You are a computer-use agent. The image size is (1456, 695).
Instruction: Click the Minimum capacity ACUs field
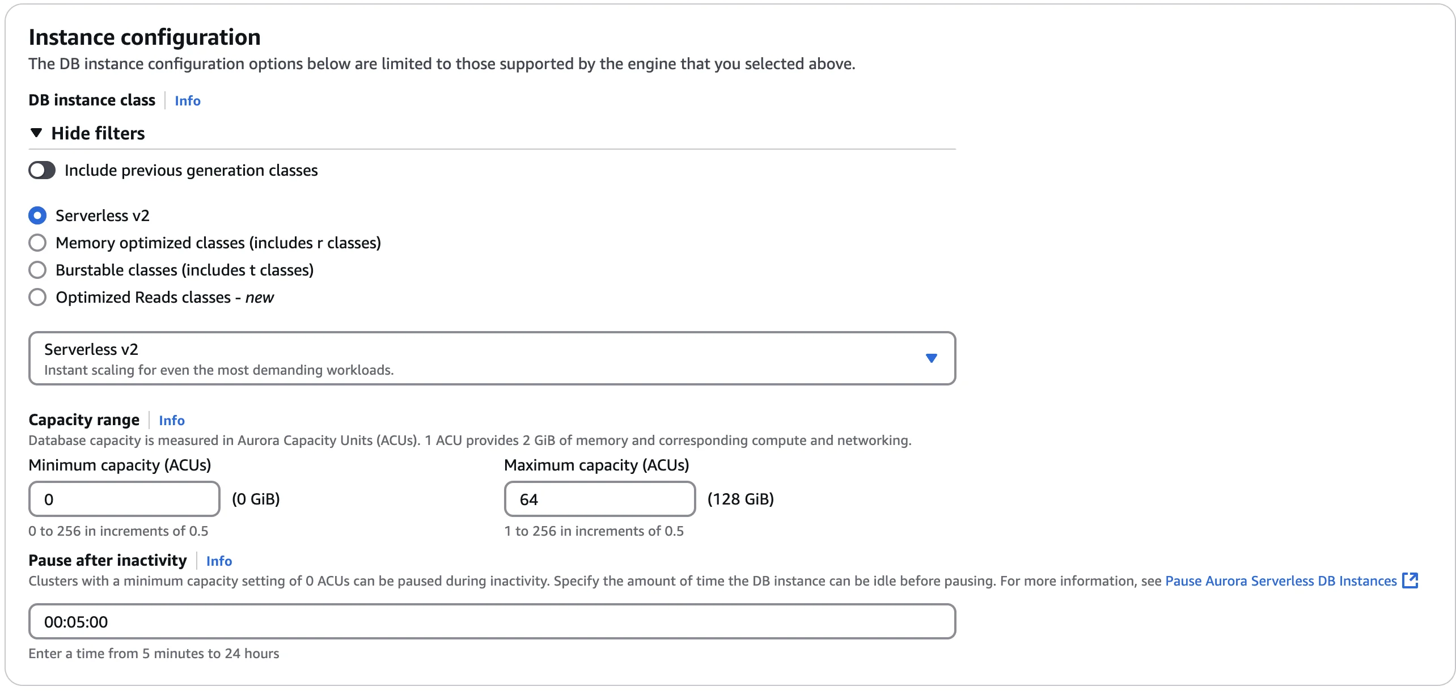click(124, 499)
